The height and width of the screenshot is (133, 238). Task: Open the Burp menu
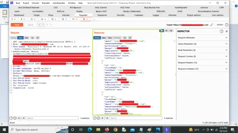pyautogui.click(x=18, y=3)
